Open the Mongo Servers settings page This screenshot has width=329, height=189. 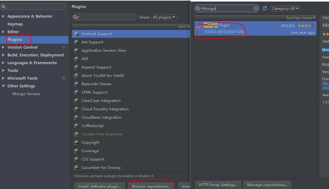tap(26, 94)
